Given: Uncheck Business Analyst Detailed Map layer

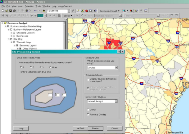Looking at the screenshot, I should tap(8, 26).
